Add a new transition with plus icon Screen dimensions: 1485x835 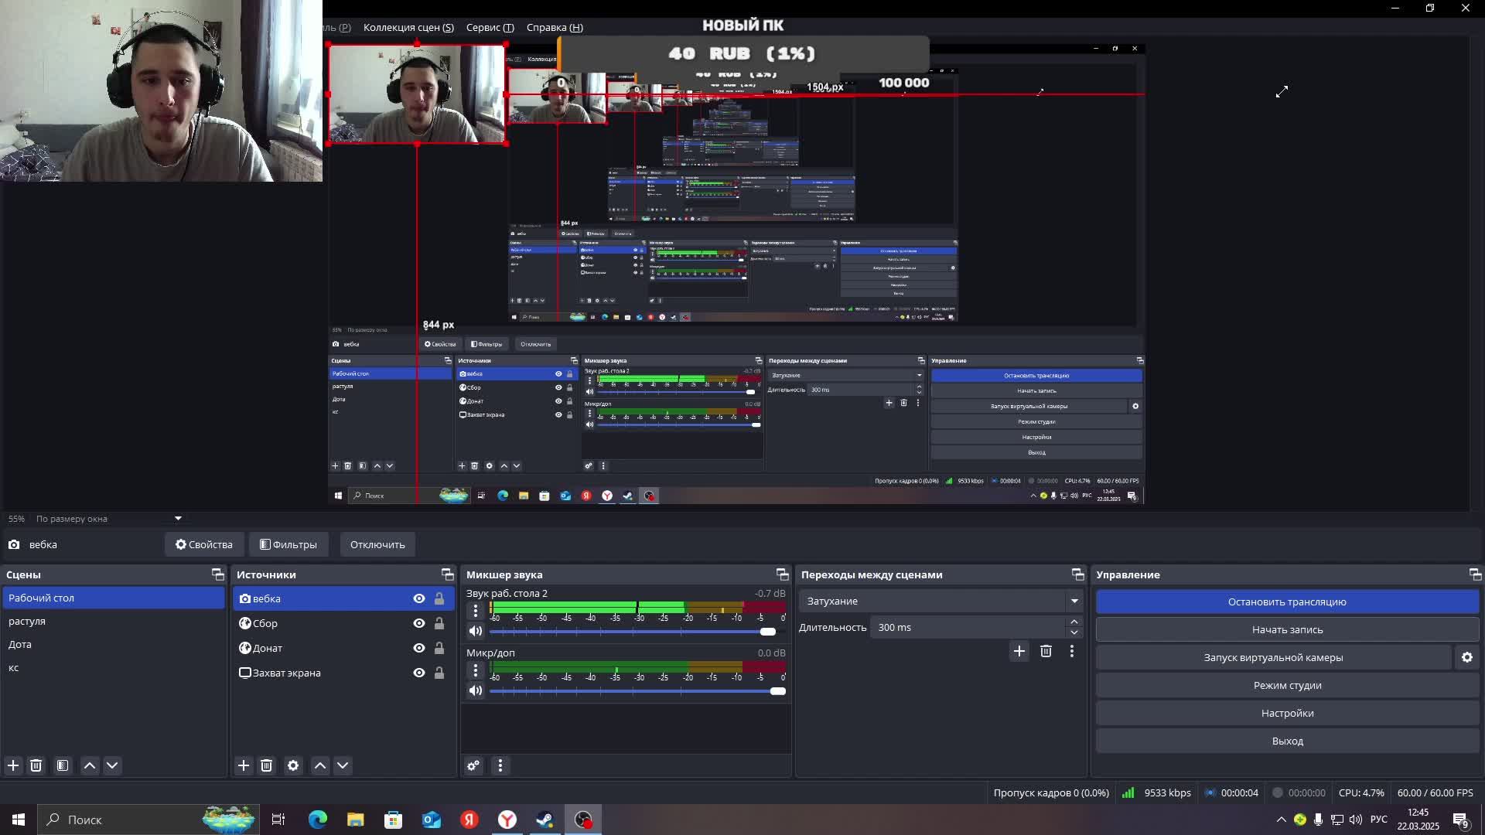pyautogui.click(x=1019, y=651)
